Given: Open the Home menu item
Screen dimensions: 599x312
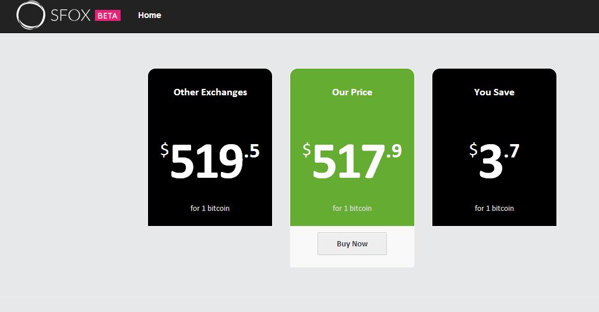Looking at the screenshot, I should pos(149,15).
